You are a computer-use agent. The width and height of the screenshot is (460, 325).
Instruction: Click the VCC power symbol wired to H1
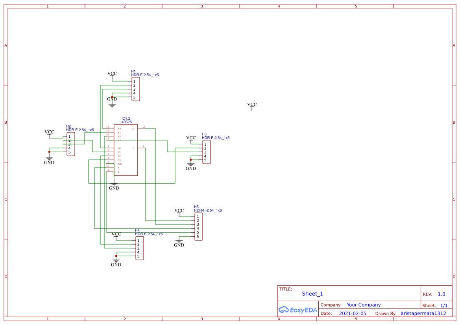point(112,75)
